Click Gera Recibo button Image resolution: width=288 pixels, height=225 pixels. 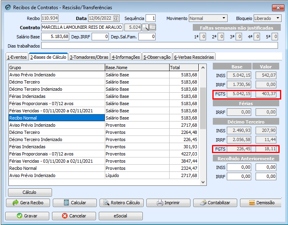click(28, 203)
